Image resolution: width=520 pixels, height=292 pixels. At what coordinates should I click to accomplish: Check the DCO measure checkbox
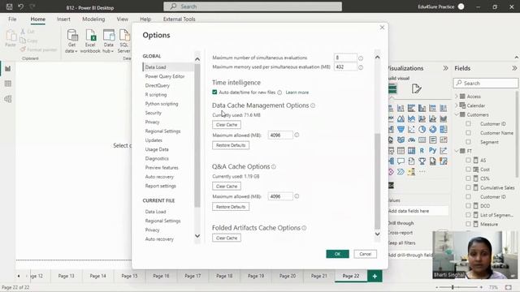(468, 205)
